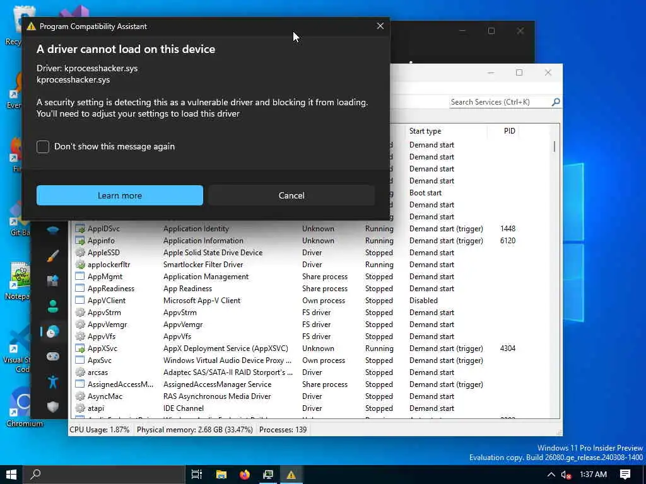
Task: Open Privacy & security shield icon
Action: [x=53, y=407]
